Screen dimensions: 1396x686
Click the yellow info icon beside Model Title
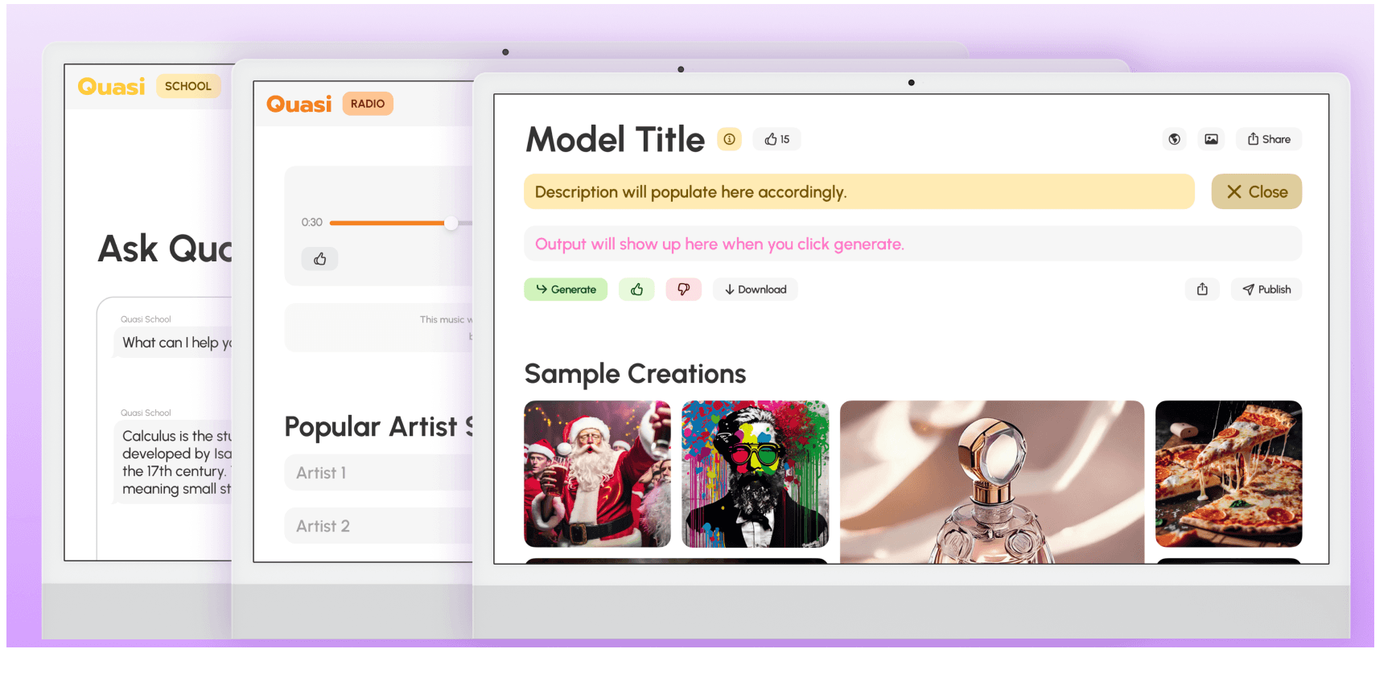pyautogui.click(x=729, y=139)
